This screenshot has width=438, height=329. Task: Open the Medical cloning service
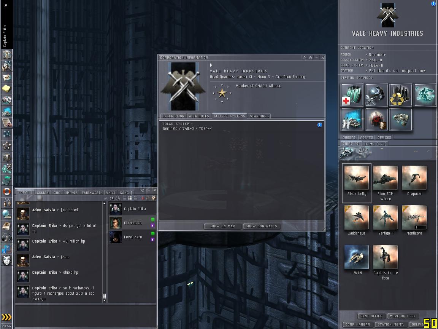click(x=352, y=95)
